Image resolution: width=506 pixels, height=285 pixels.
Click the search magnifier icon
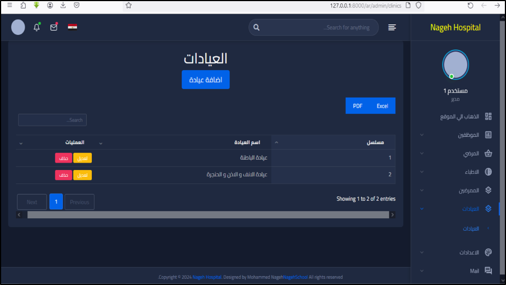point(256,27)
